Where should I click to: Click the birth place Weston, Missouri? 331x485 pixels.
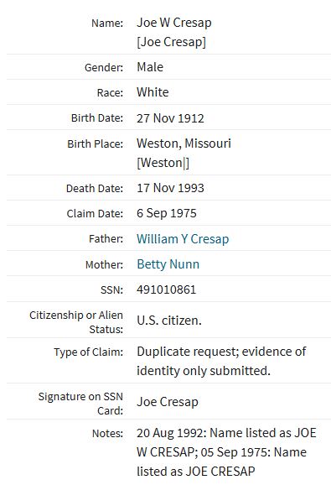[x=184, y=143]
